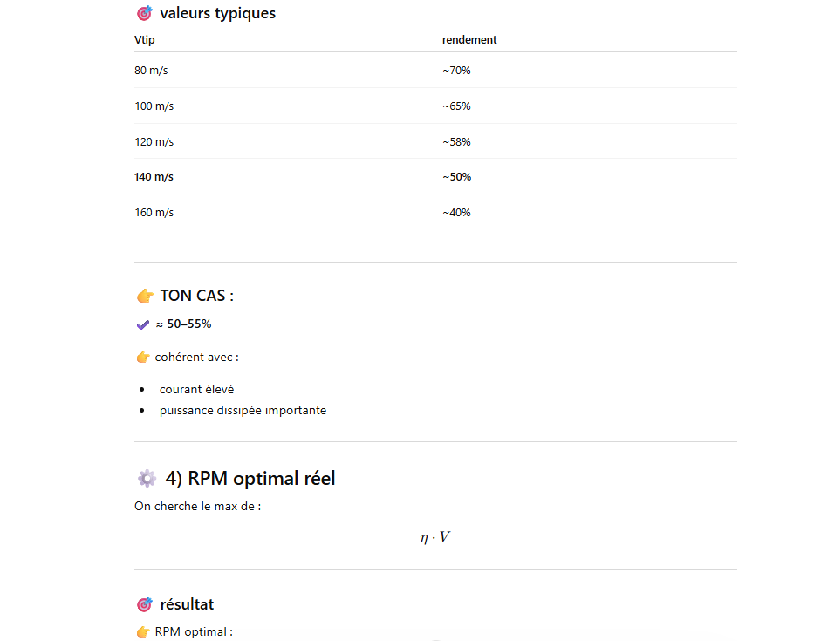Click the "rendement" column header
814x641 pixels.
(469, 40)
